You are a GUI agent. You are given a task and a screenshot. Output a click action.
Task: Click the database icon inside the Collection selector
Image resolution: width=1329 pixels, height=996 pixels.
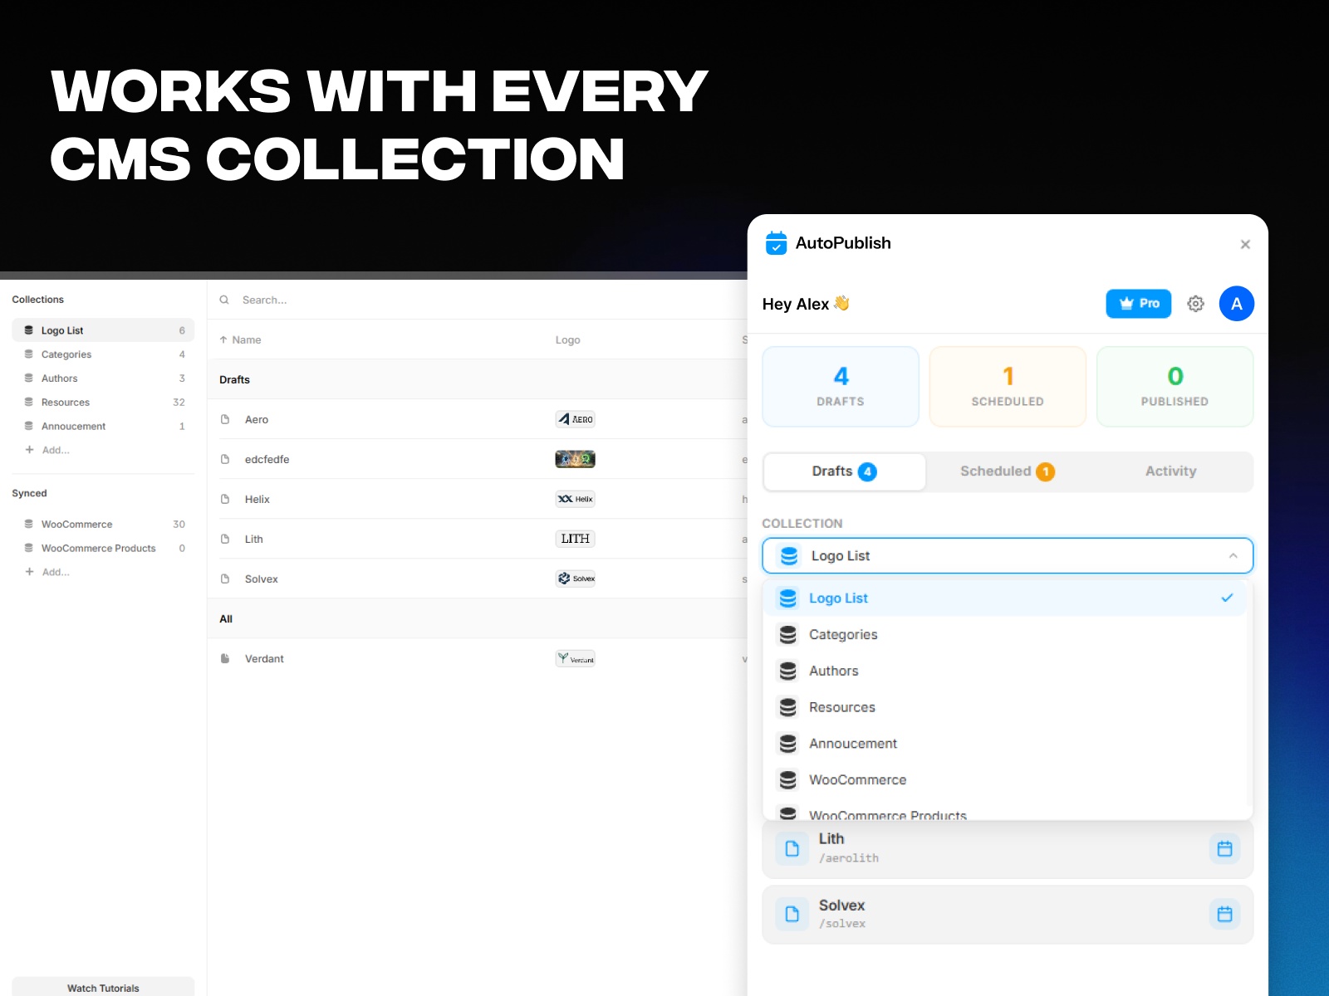point(787,555)
